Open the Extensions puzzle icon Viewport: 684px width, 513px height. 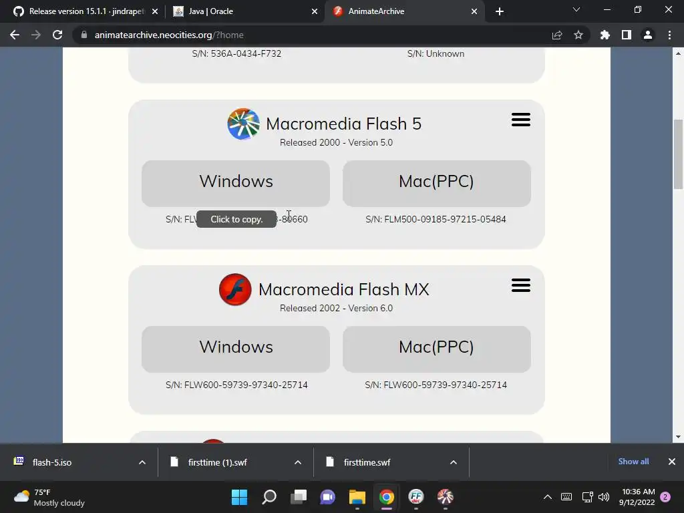coord(605,35)
